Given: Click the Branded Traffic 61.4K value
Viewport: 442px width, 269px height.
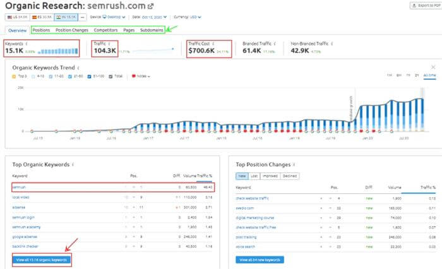Looking at the screenshot, I should (252, 51).
